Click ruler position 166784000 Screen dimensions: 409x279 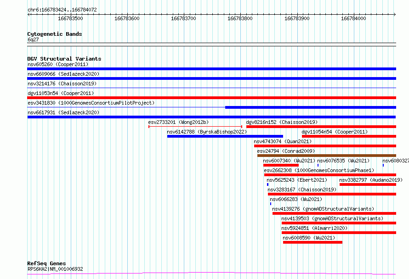pyautogui.click(x=353, y=18)
